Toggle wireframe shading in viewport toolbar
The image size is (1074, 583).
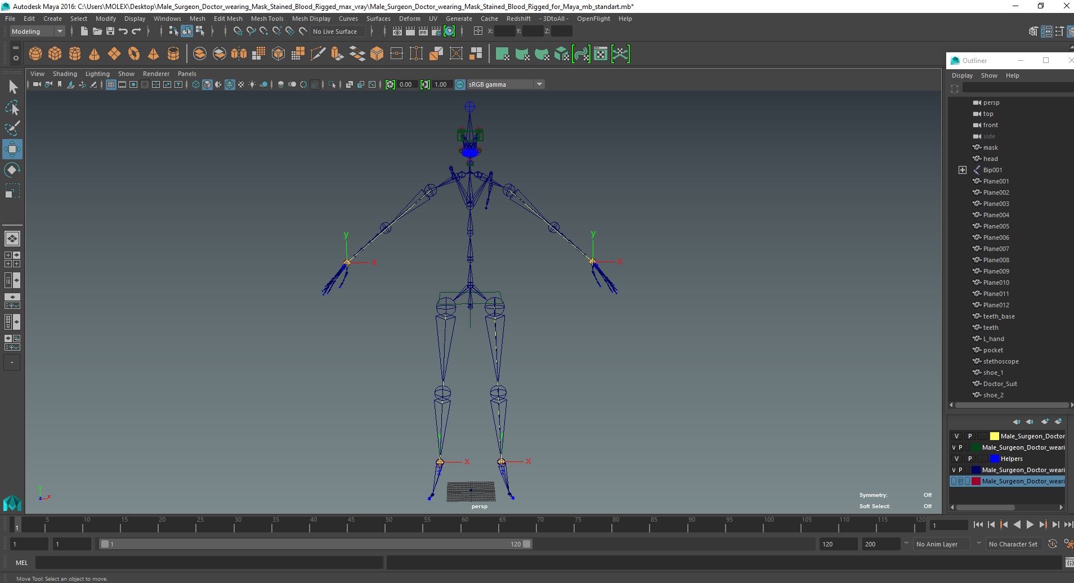pos(196,84)
